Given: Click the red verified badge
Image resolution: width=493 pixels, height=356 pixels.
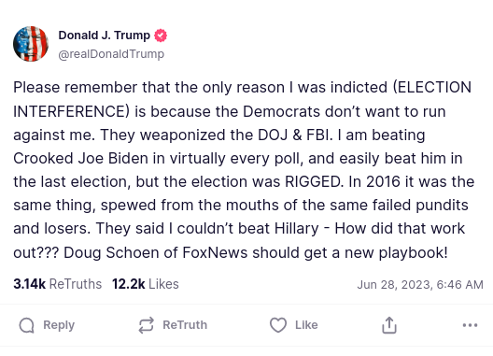Looking at the screenshot, I should point(161,36).
